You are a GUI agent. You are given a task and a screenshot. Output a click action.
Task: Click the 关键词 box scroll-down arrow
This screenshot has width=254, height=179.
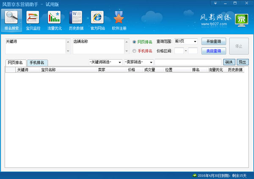(68, 51)
